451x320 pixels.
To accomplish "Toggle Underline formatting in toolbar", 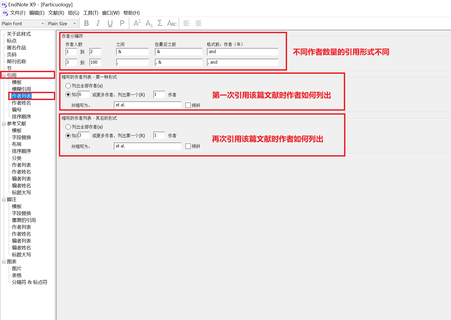I will [x=110, y=23].
